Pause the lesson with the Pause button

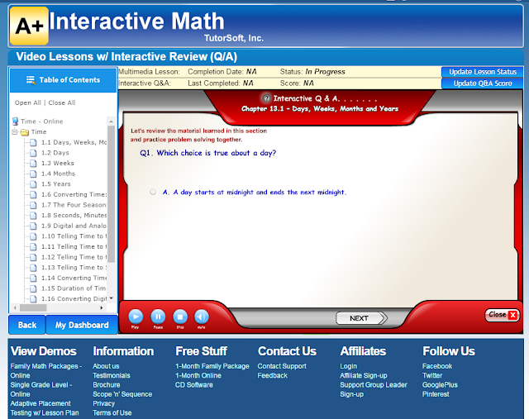pyautogui.click(x=158, y=317)
